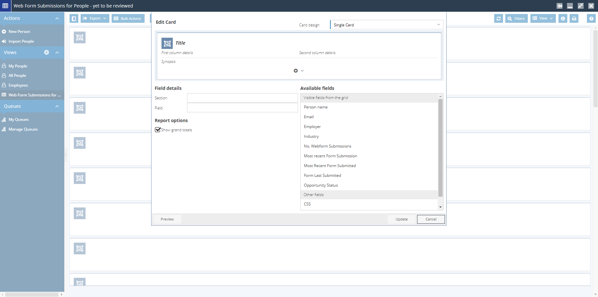Click sidebar horizontal scrollbar
The width and height of the screenshot is (598, 297).
tap(32, 294)
